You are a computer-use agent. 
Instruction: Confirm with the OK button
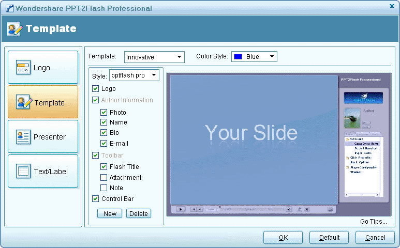click(283, 237)
